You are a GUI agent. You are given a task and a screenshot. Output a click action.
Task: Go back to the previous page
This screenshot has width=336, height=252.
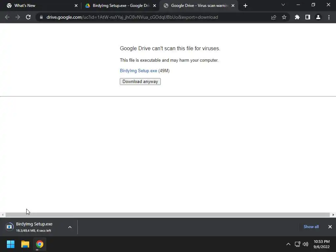click(7, 17)
